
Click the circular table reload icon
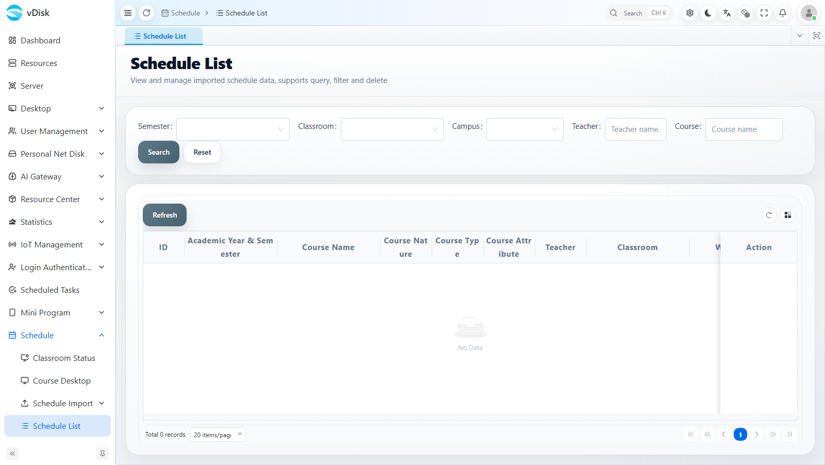(x=769, y=215)
